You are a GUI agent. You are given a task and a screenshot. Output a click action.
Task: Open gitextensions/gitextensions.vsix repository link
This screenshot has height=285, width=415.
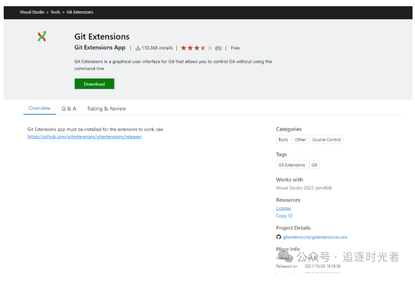tap(315, 237)
